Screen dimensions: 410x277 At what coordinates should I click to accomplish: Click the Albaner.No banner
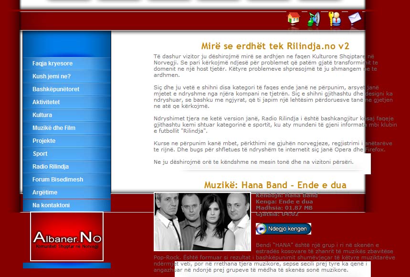(x=67, y=236)
